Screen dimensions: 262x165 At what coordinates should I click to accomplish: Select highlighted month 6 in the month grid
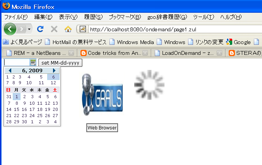[53, 77]
